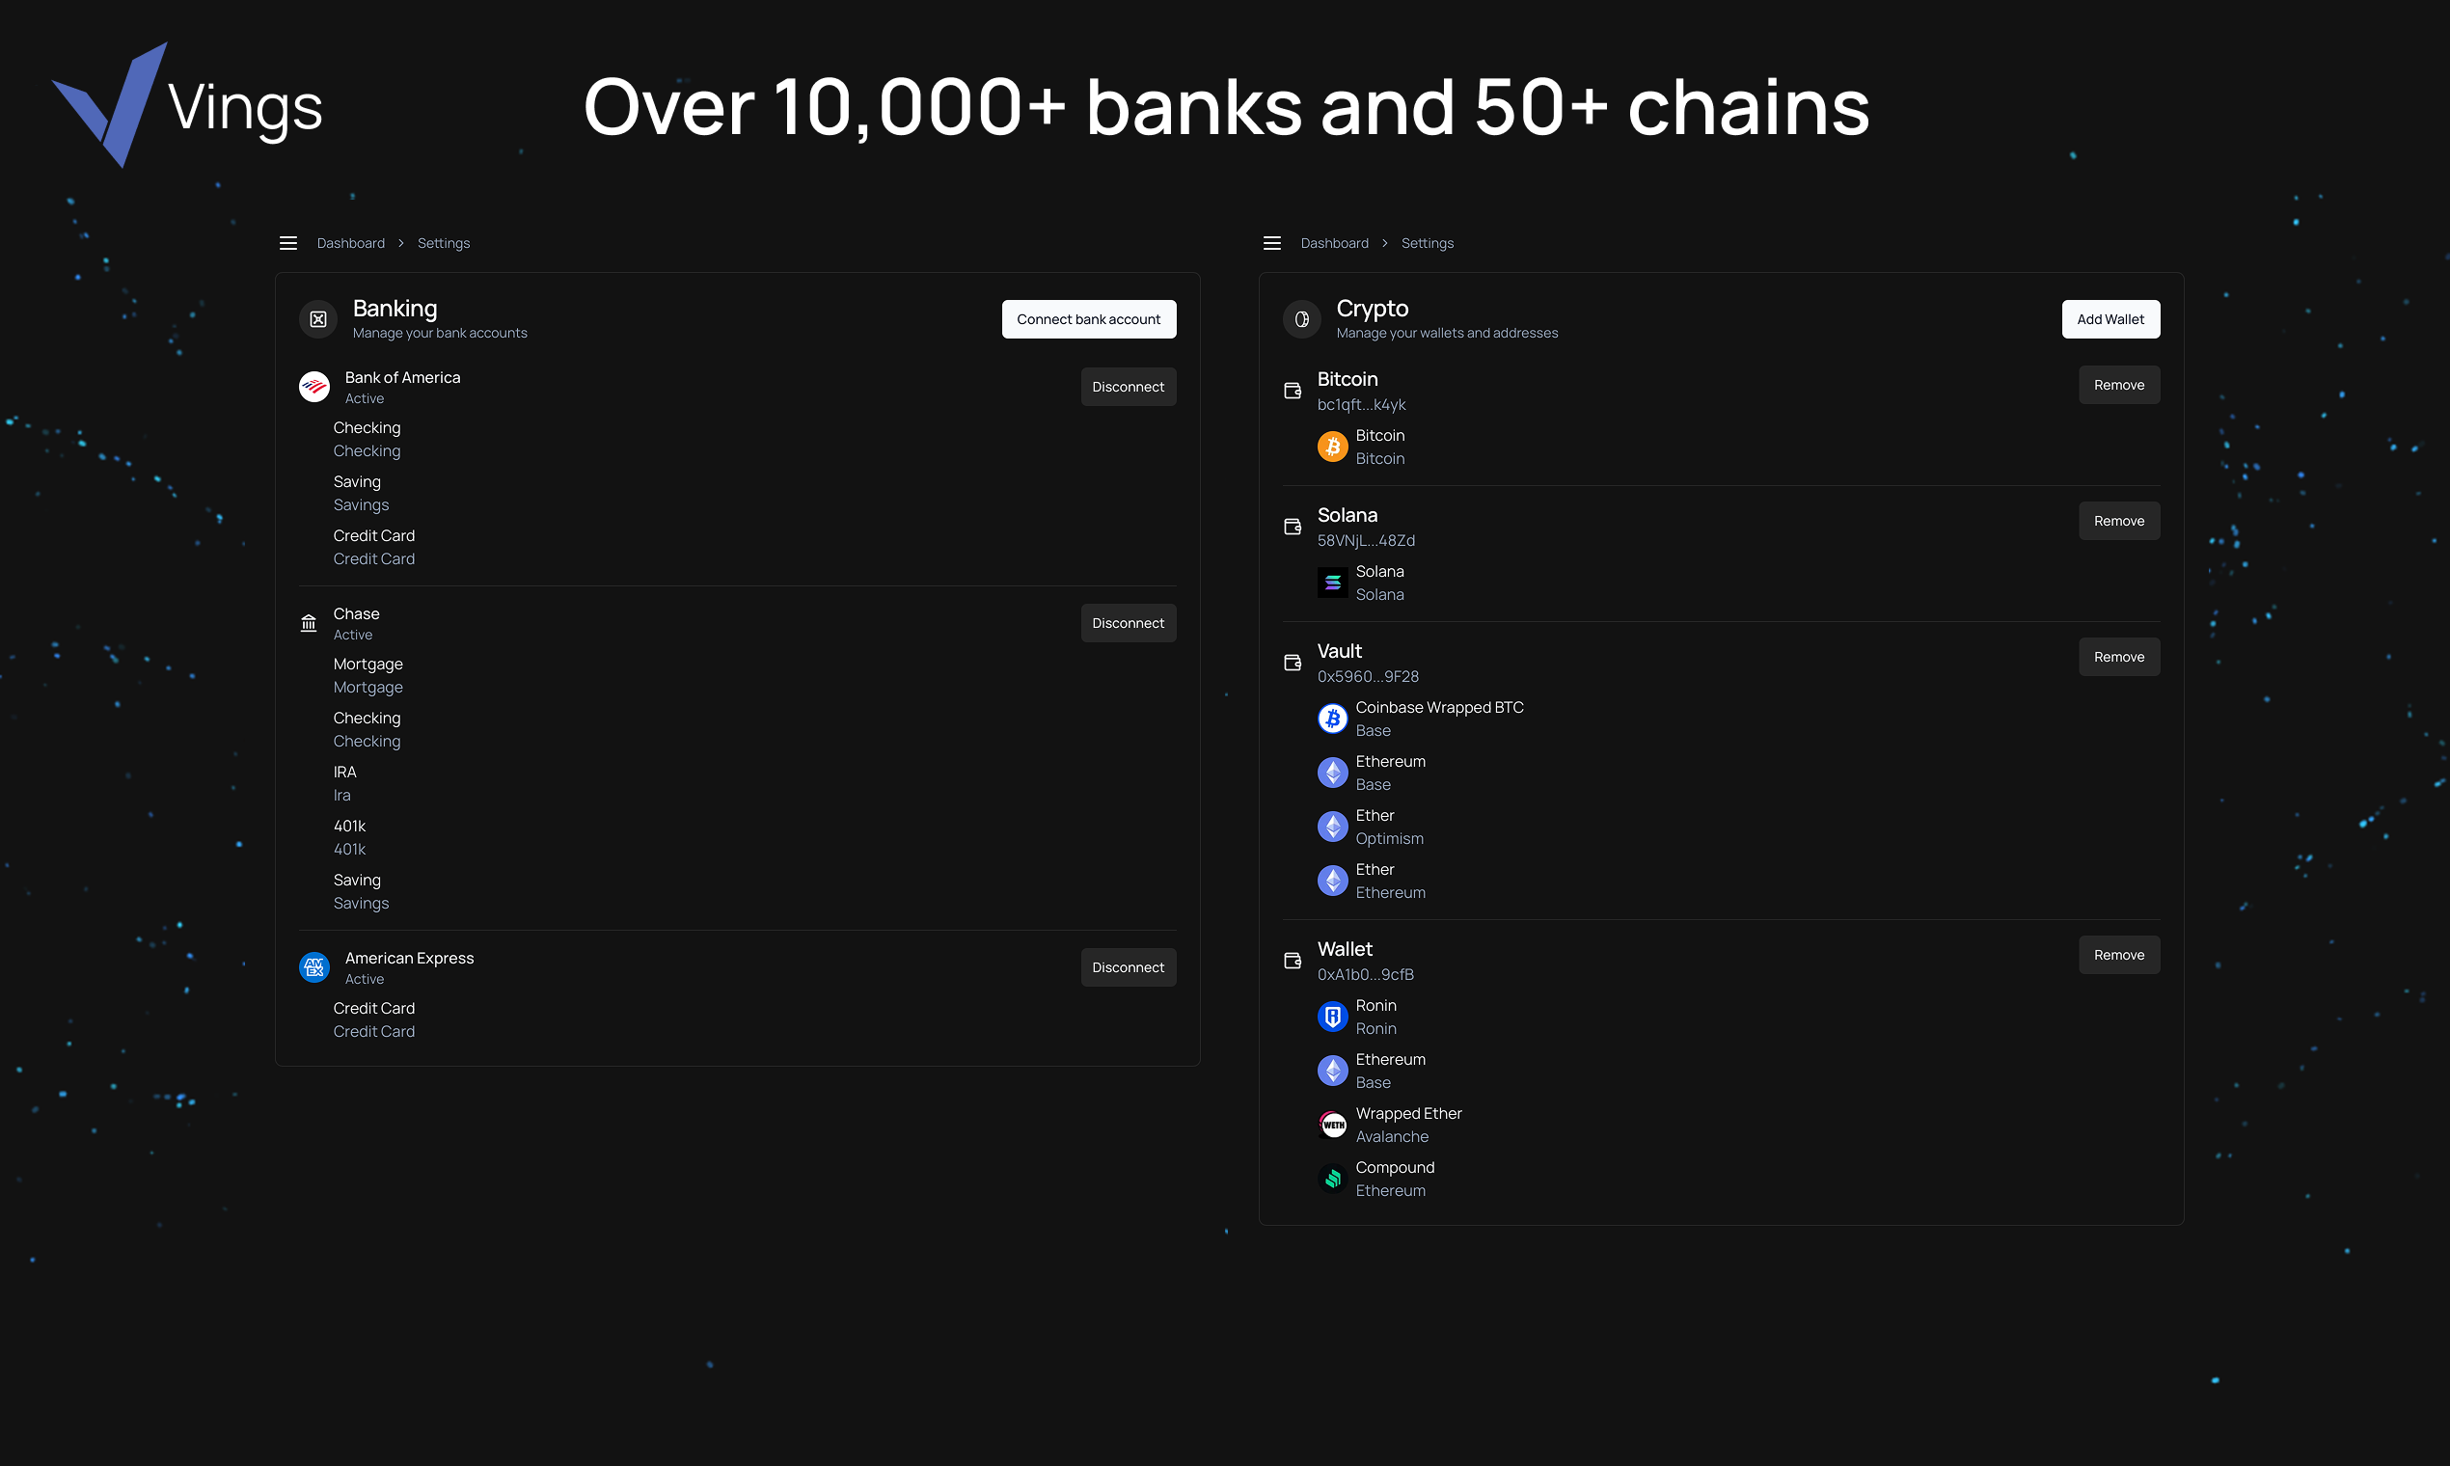
Task: Select the Chase Mortgage account row
Action: tap(367, 676)
